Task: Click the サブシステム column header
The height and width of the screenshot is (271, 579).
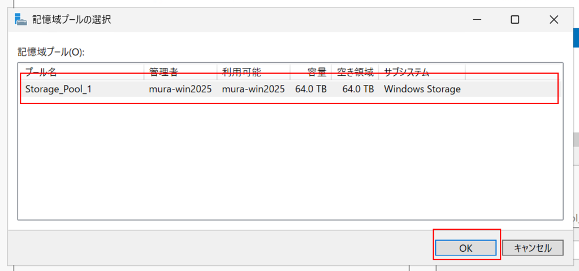Action: pyautogui.click(x=422, y=72)
